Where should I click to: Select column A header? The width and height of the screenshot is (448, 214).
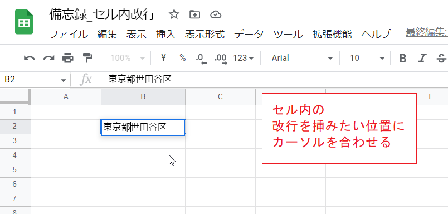66,96
